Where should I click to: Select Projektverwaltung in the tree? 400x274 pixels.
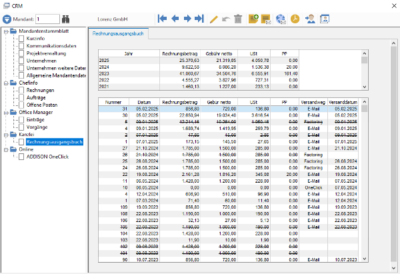pyautogui.click(x=46, y=53)
